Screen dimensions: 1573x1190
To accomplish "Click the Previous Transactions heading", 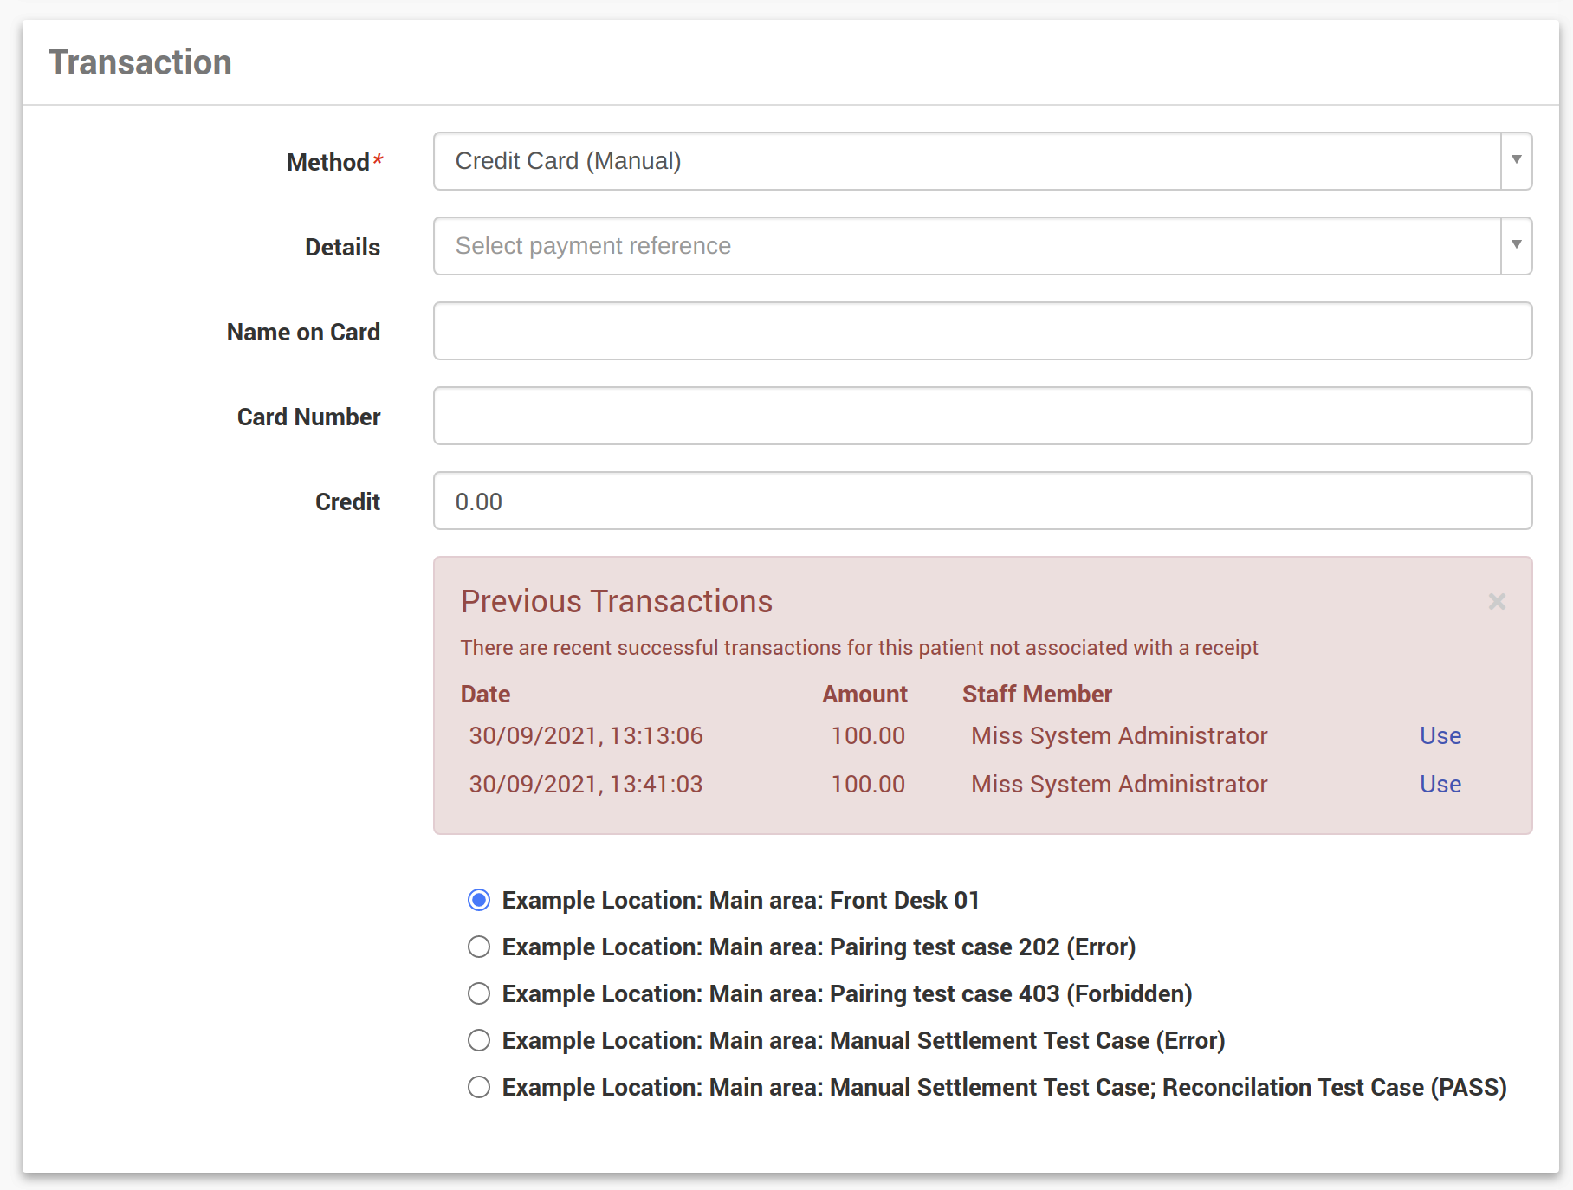I will 616,601.
